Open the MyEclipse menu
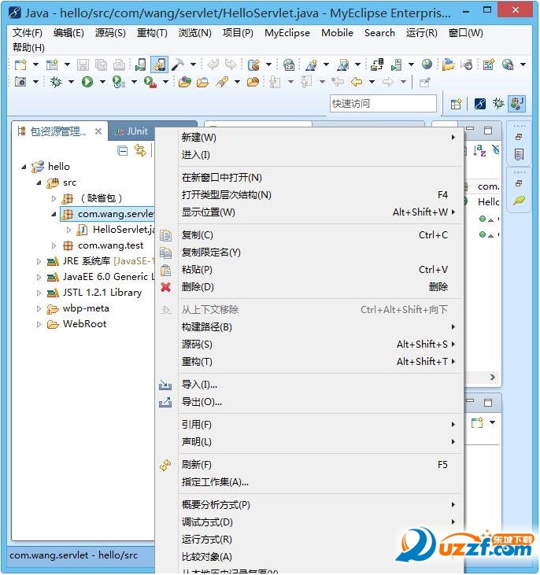 pyautogui.click(x=287, y=33)
